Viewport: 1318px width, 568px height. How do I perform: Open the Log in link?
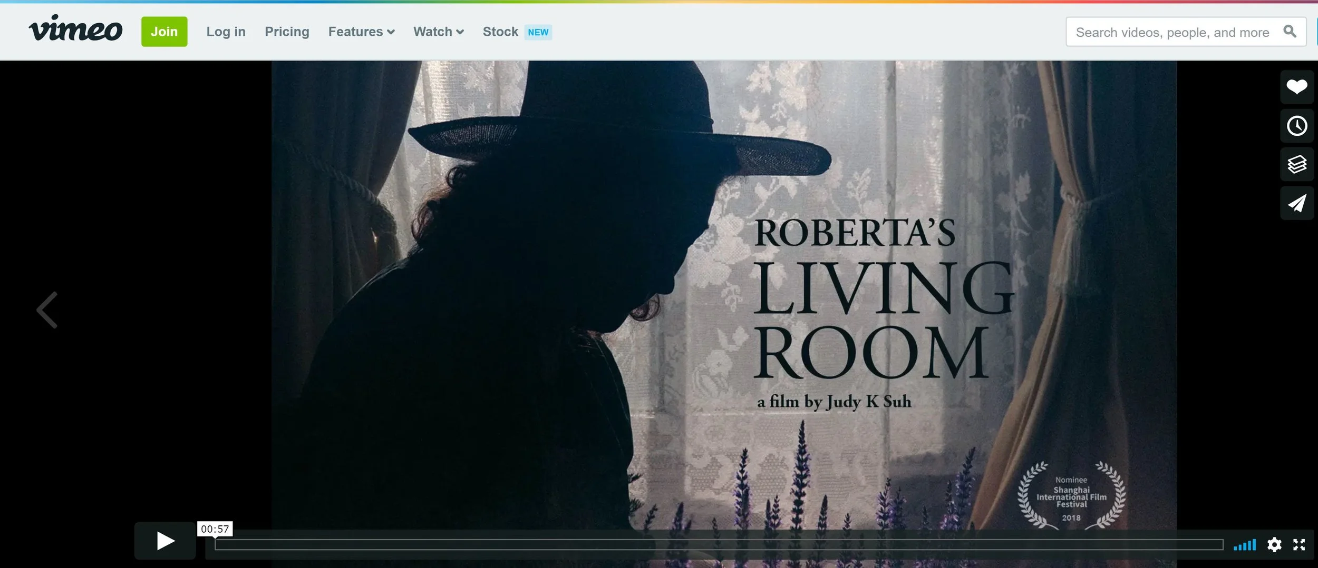point(226,32)
